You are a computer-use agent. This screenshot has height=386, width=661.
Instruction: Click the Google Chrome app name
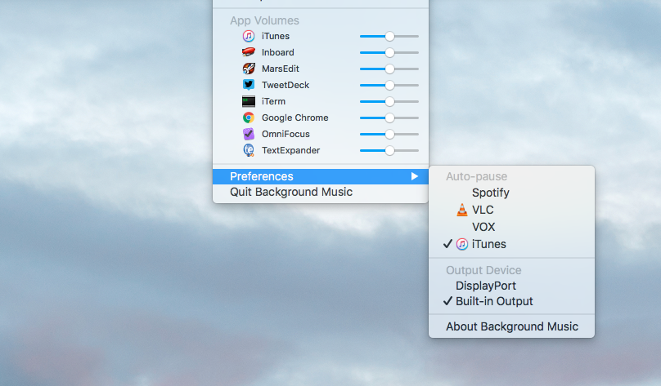click(295, 118)
